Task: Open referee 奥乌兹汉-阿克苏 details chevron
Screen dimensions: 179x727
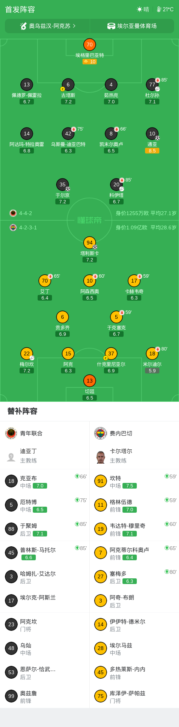Action: pyautogui.click(x=74, y=26)
